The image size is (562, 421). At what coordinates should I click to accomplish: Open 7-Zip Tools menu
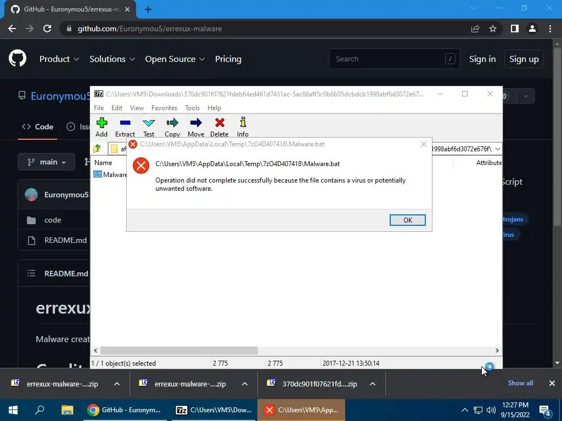point(192,108)
